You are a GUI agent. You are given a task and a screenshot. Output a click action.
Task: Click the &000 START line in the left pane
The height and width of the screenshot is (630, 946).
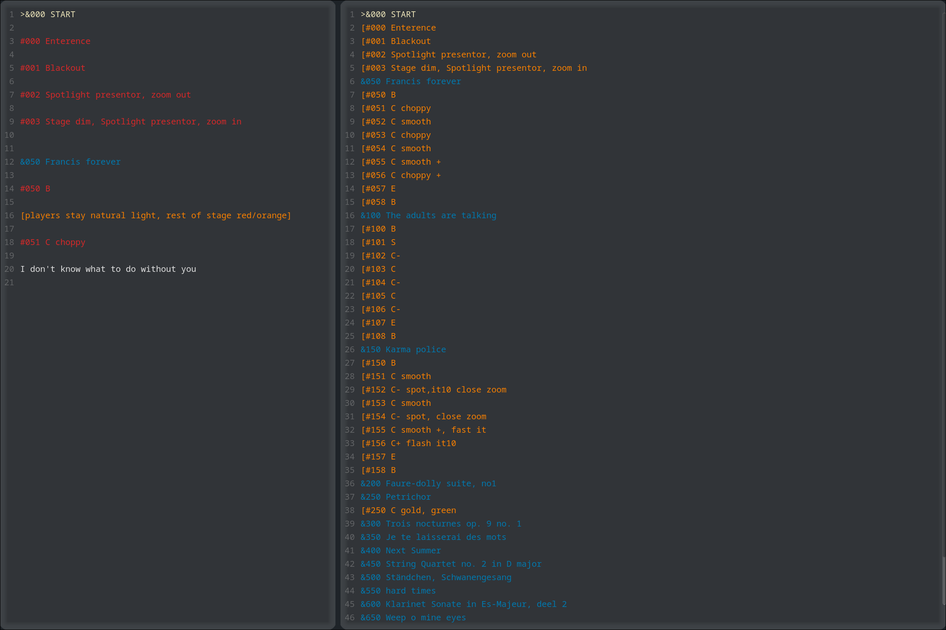[47, 14]
